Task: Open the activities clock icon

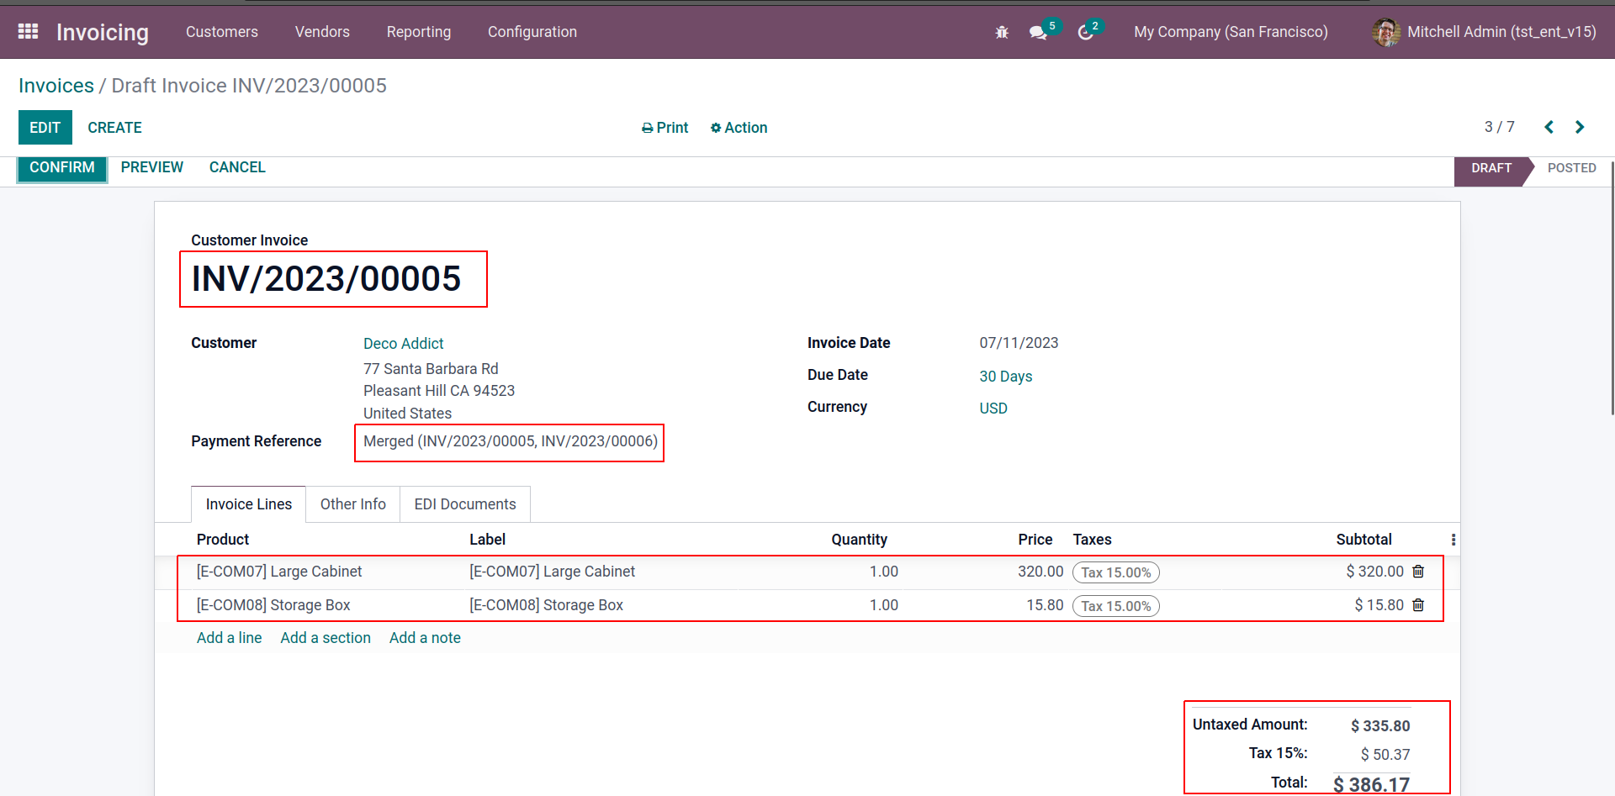Action: (1086, 32)
